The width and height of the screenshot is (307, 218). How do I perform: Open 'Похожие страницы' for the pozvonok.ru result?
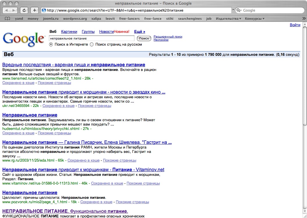click(132, 202)
